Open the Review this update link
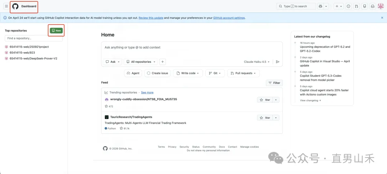Image resolution: width=387 pixels, height=174 pixels. pyautogui.click(x=151, y=18)
